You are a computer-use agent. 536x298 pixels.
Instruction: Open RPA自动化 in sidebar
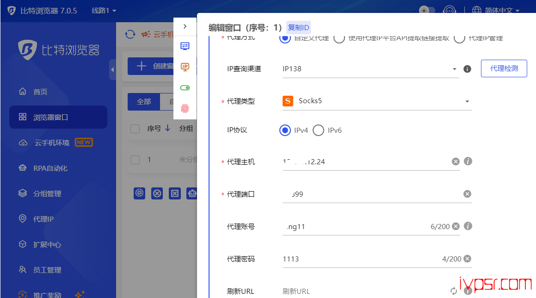tap(50, 168)
